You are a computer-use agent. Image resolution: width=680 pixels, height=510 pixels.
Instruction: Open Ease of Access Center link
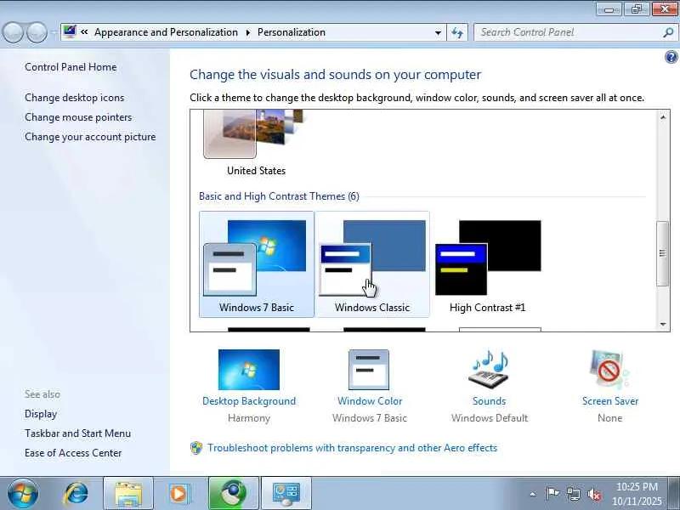(x=73, y=453)
